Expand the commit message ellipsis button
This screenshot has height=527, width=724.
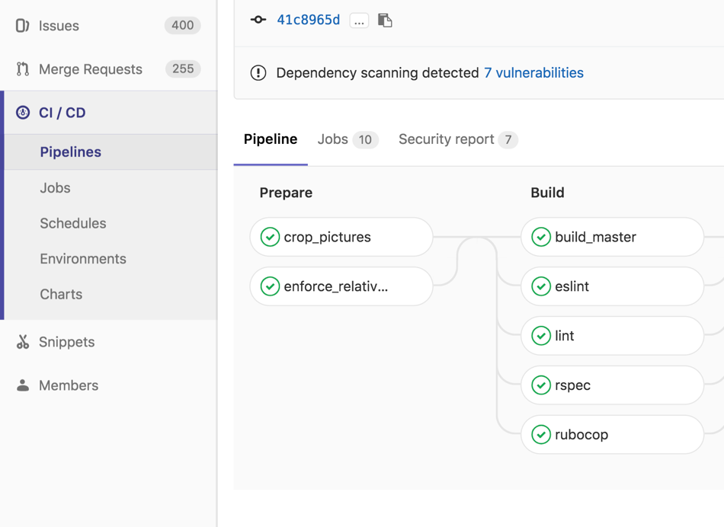[358, 21]
